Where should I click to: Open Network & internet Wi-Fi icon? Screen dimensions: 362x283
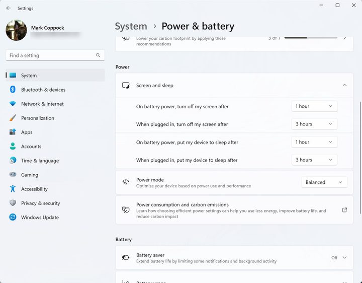coord(13,104)
